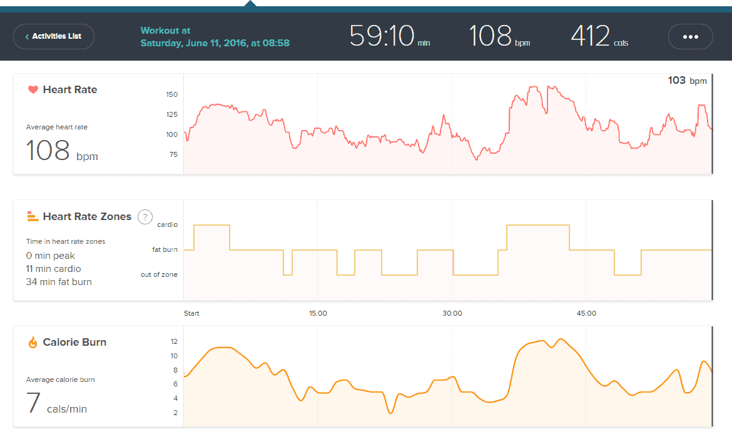Click the out of zone axis label
Image resolution: width=732 pixels, height=437 pixels.
pos(158,274)
